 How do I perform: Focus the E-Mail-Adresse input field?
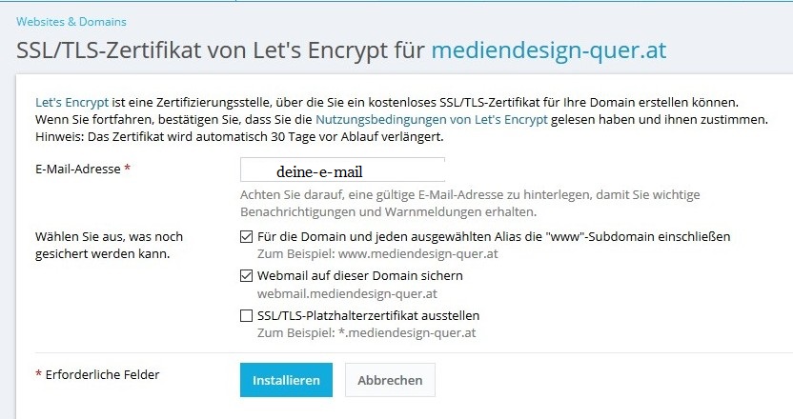pos(343,171)
